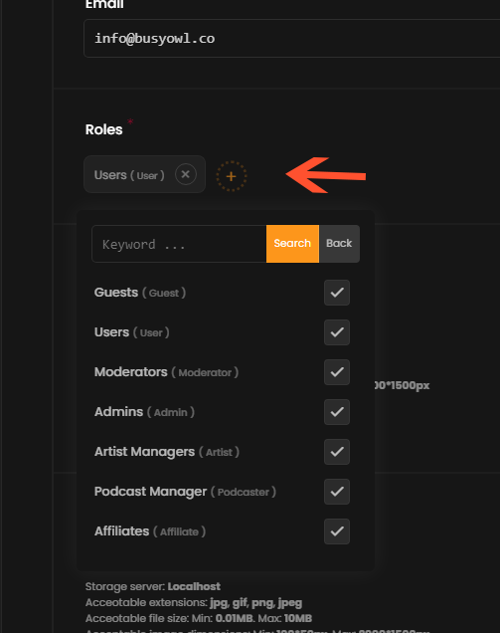
Task: Click the orange Search button
Action: (292, 244)
